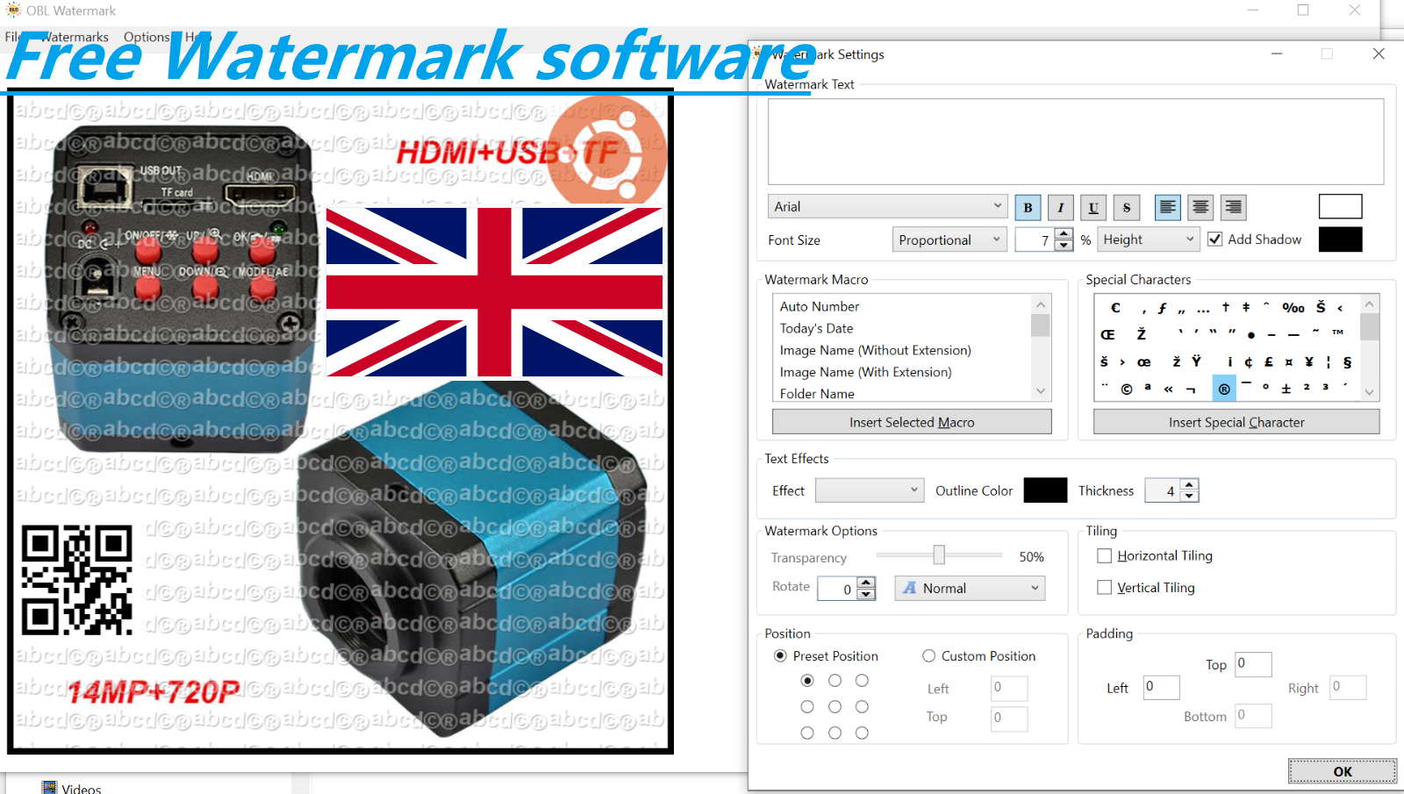Image resolution: width=1404 pixels, height=794 pixels.
Task: Choose the top-right preset position radio
Action: click(862, 681)
